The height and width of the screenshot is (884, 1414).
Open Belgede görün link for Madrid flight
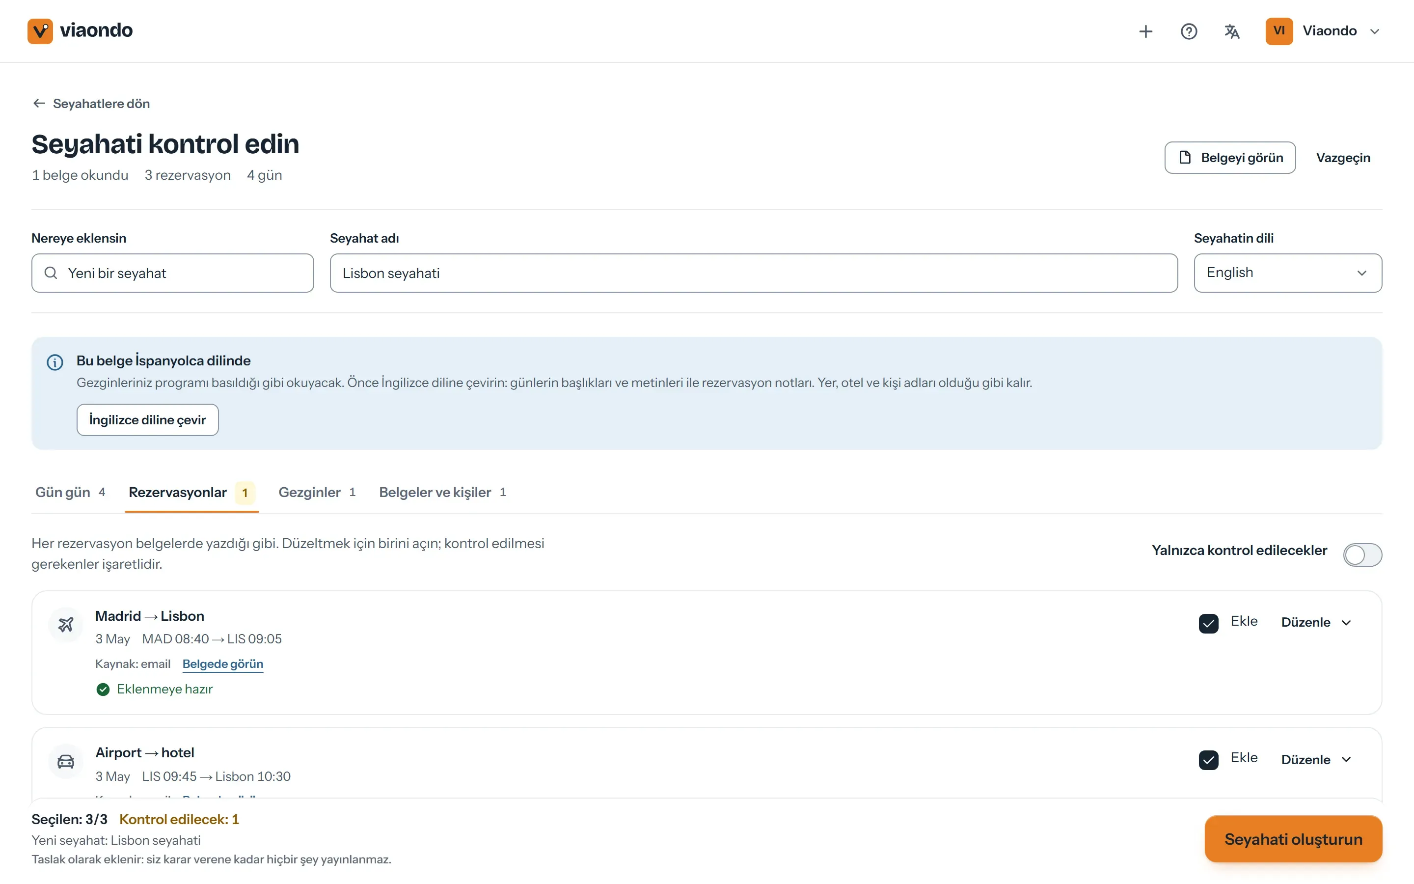coord(222,664)
